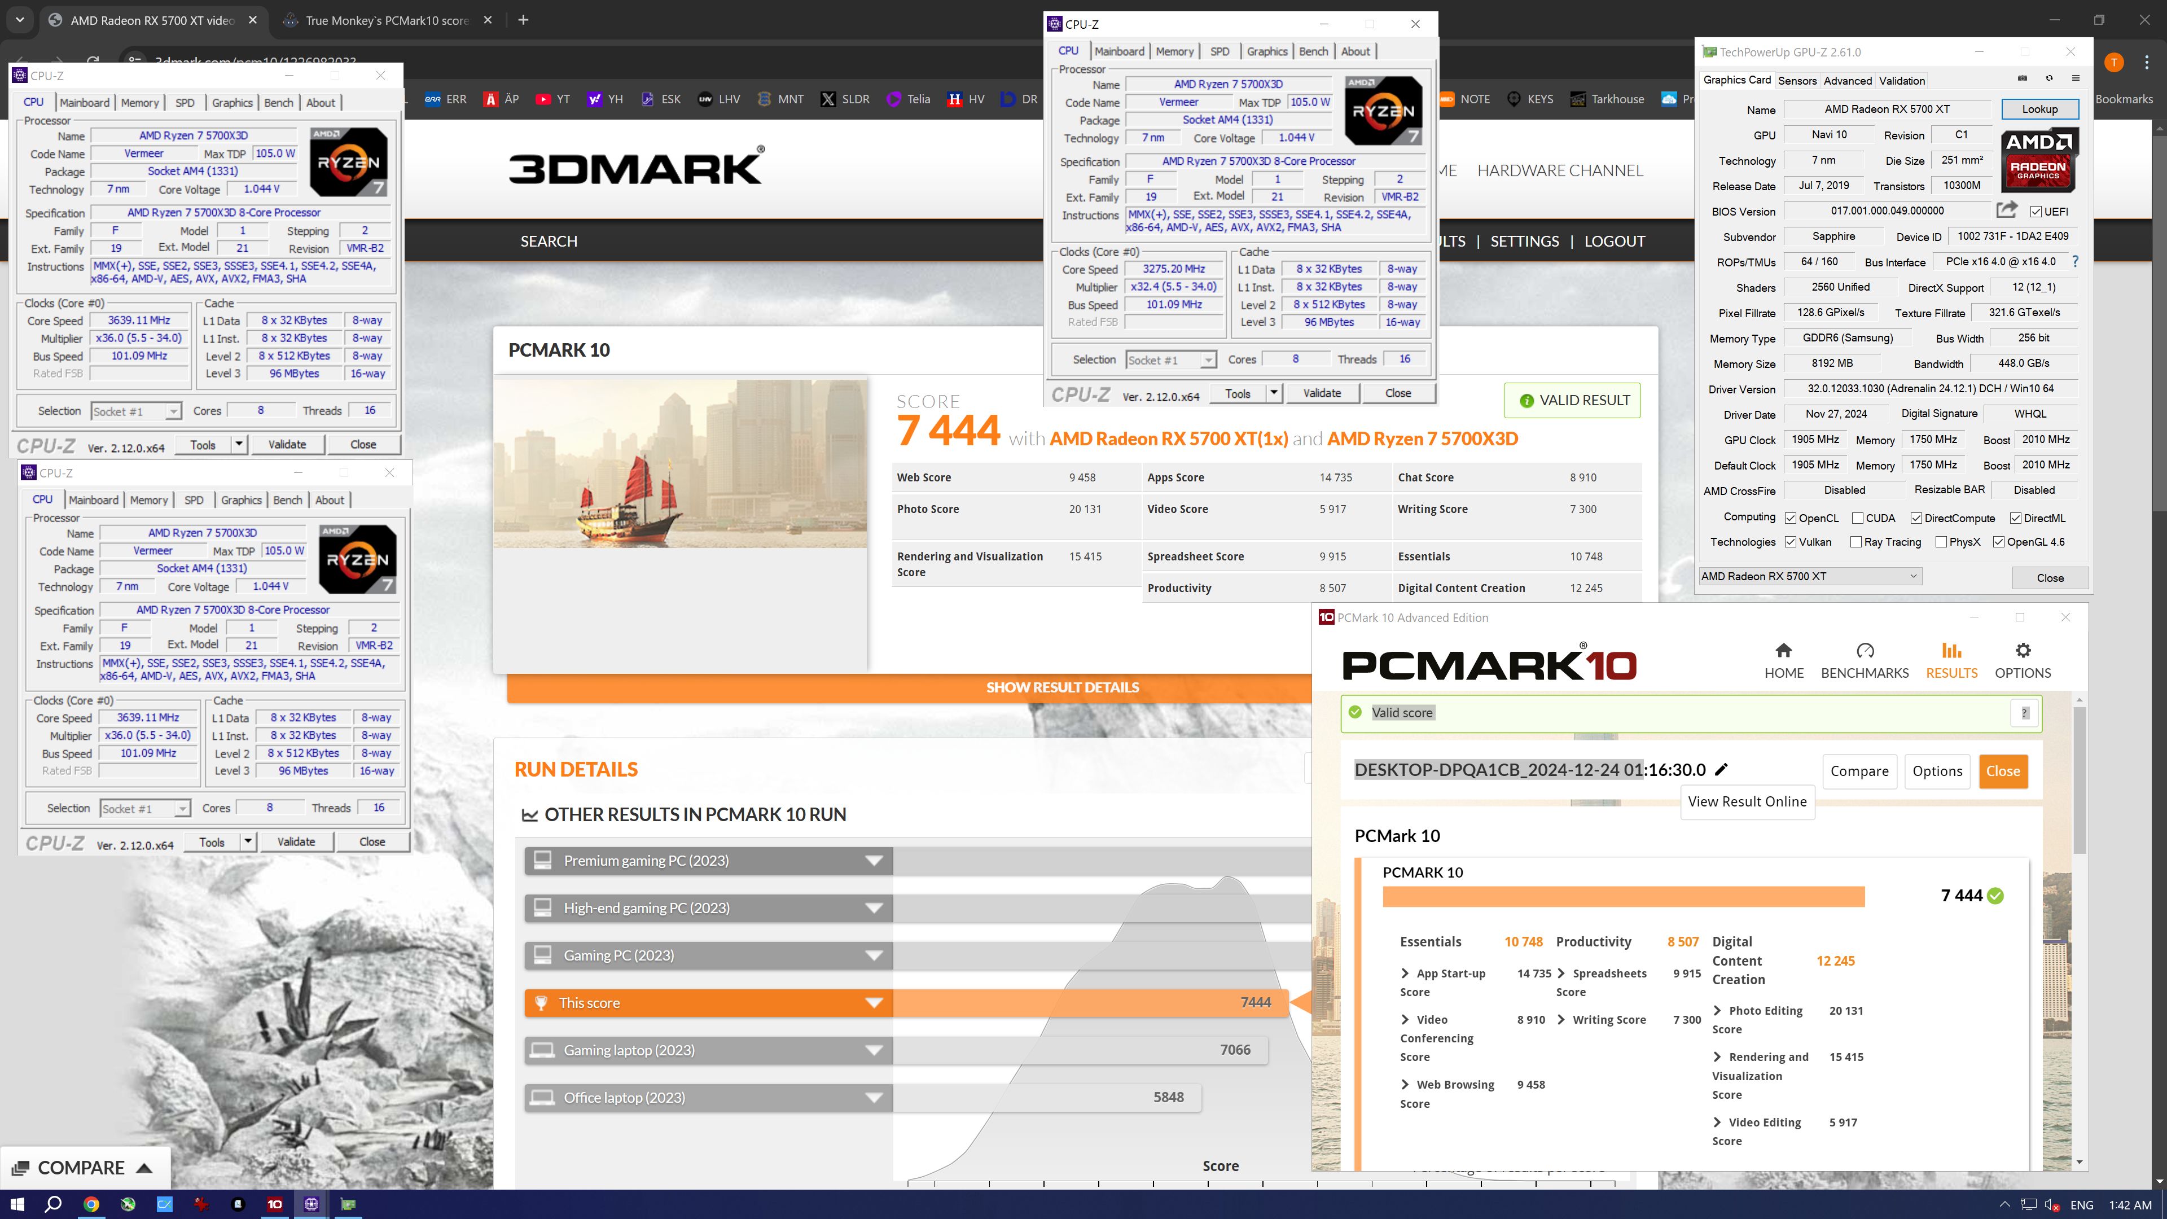Click Compare button in PCMark 10 app
This screenshot has height=1219, width=2167.
click(x=1859, y=771)
